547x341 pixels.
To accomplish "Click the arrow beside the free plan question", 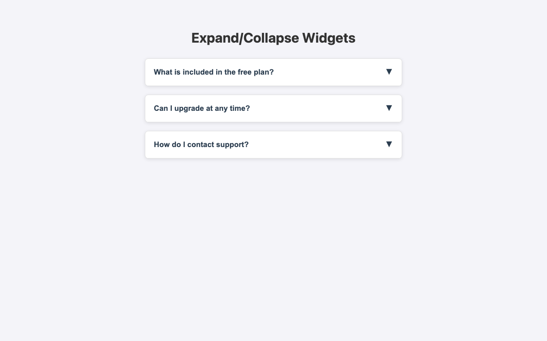I will 389,72.
